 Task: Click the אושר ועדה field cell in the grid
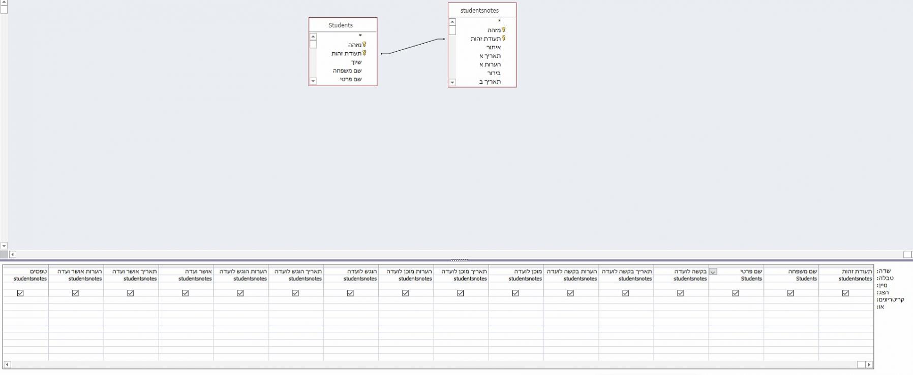pyautogui.click(x=186, y=271)
